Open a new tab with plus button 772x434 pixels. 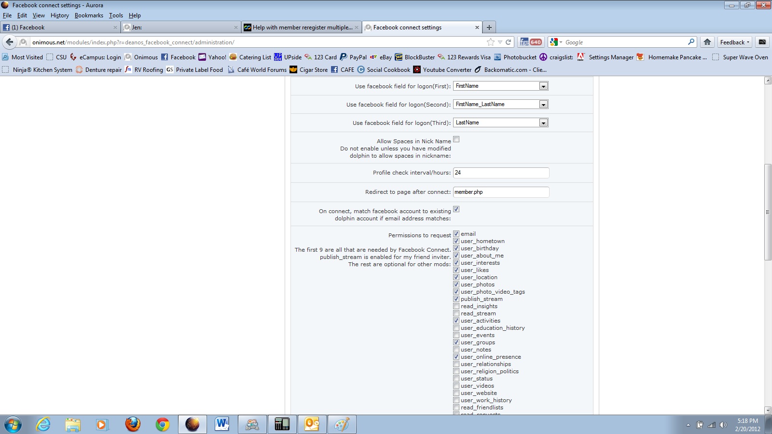click(489, 27)
